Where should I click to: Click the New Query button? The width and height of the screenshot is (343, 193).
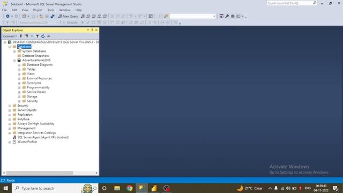(x=68, y=16)
